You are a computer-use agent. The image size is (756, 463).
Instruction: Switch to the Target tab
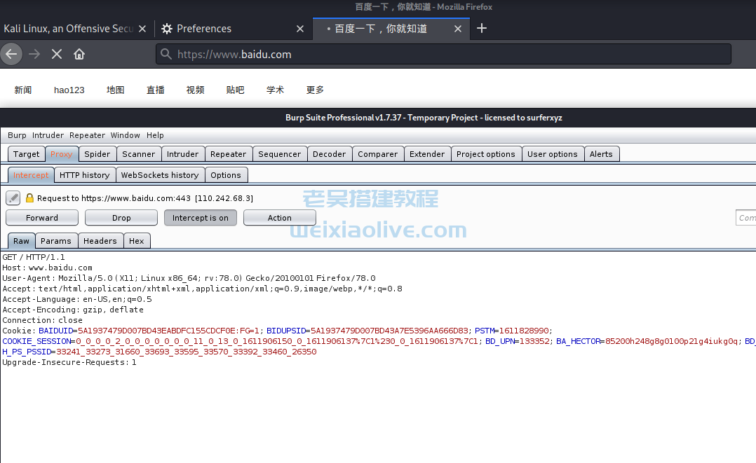(x=27, y=154)
